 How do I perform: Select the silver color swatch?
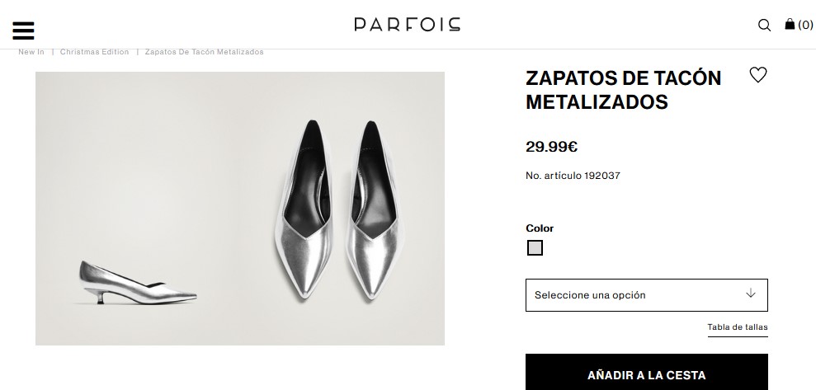click(x=535, y=247)
